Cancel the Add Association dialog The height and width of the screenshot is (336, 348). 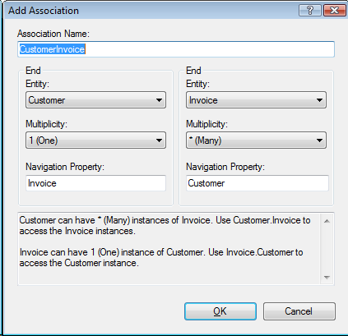pyautogui.click(x=299, y=311)
